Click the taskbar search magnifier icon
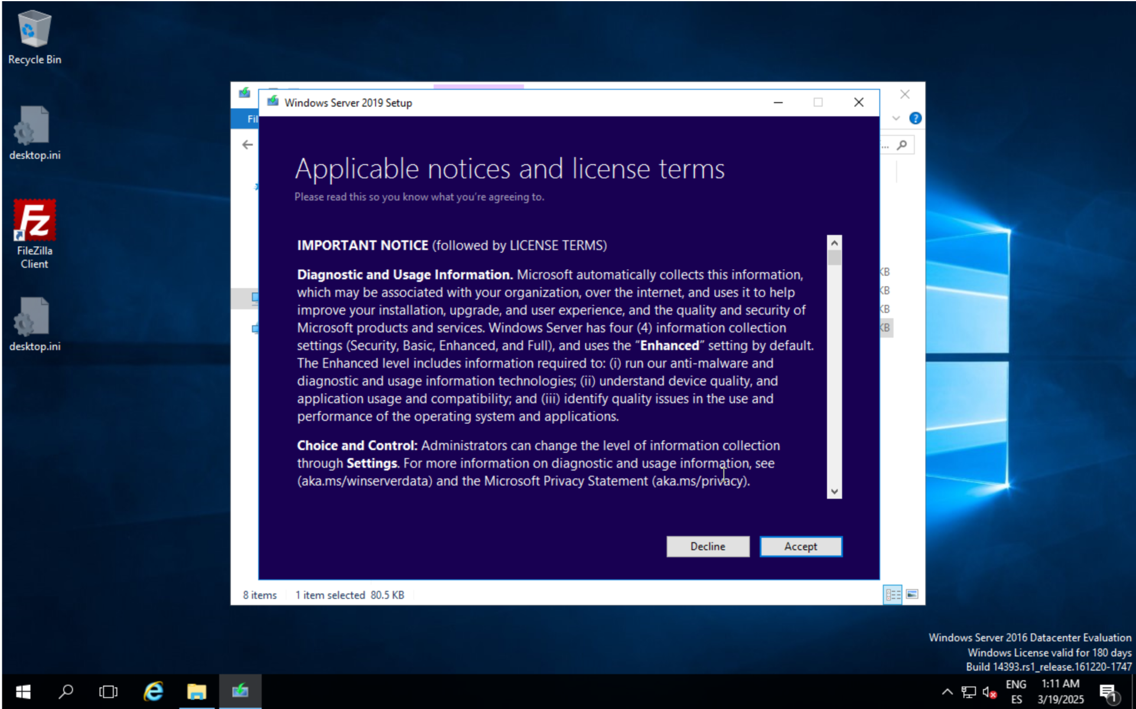Viewport: 1136px width, 709px height. [66, 691]
